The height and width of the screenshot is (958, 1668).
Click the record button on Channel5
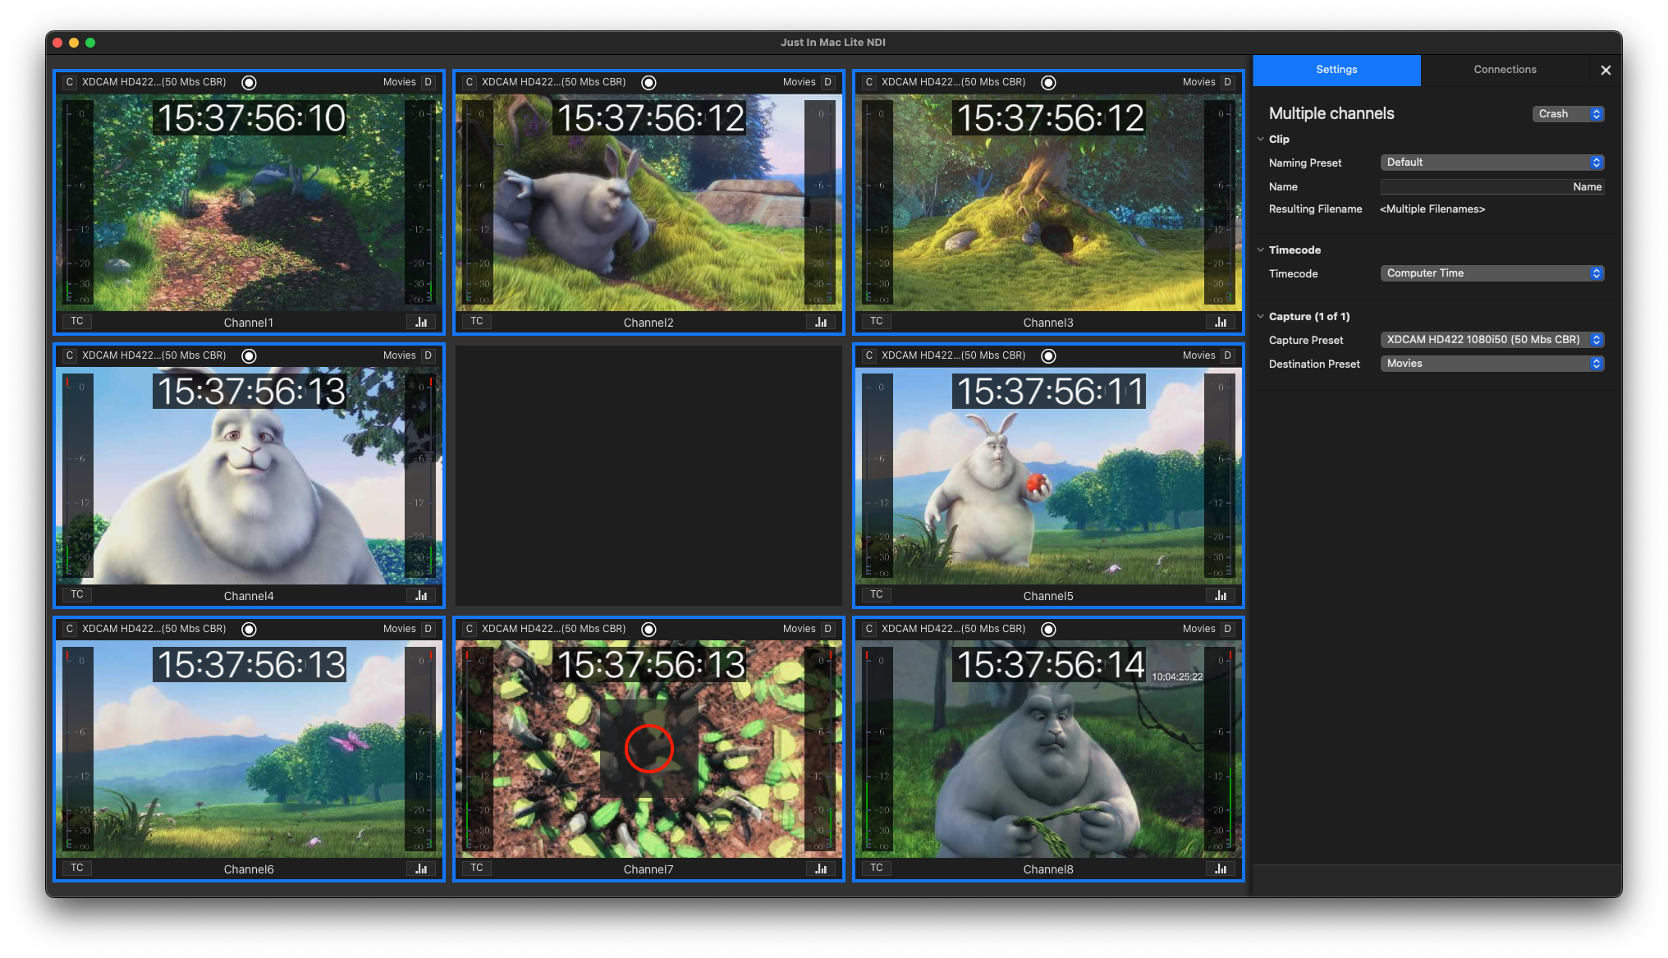pyautogui.click(x=1048, y=355)
